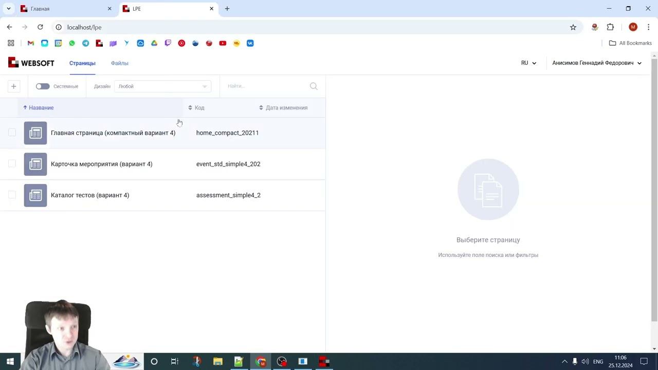658x370 pixels.
Task: Close the Главная browser tab
Action: coord(109,9)
